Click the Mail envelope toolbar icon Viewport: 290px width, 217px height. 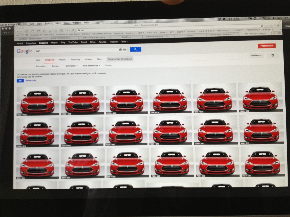(27, 31)
